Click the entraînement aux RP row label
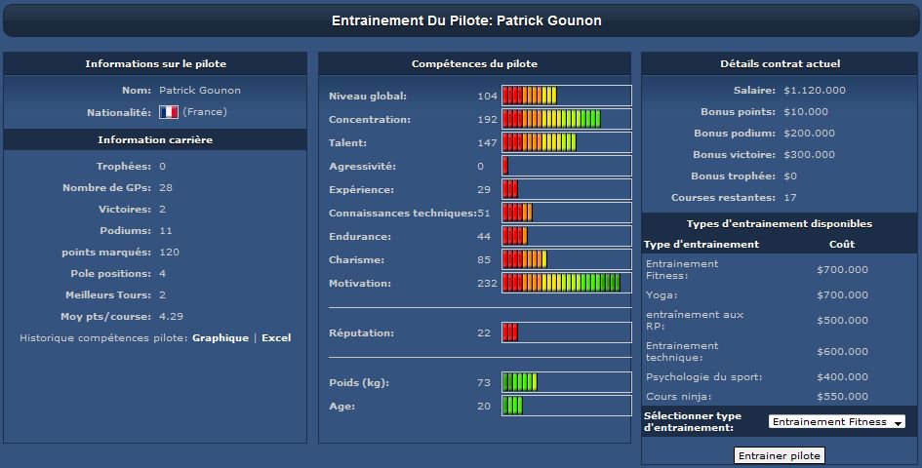Image resolution: width=922 pixels, height=468 pixels. [695, 320]
